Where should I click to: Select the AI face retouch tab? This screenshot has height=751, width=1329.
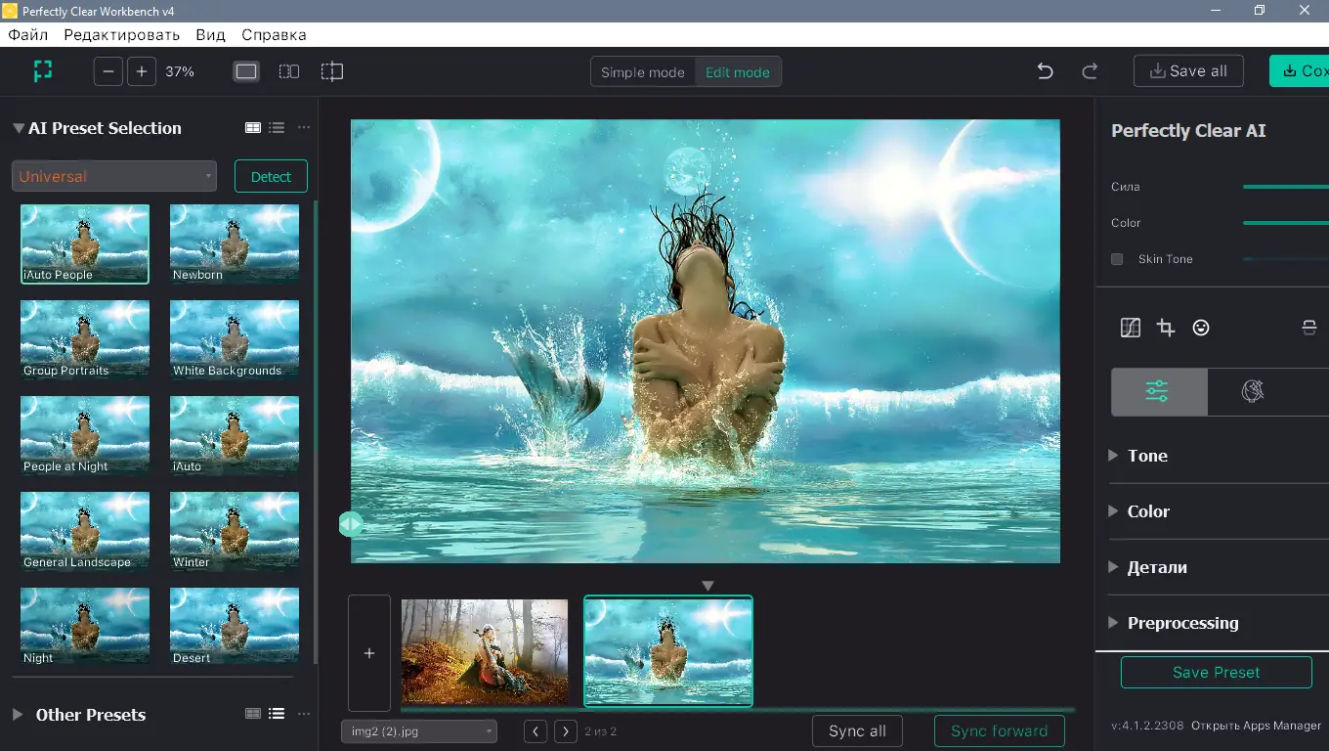point(1253,392)
